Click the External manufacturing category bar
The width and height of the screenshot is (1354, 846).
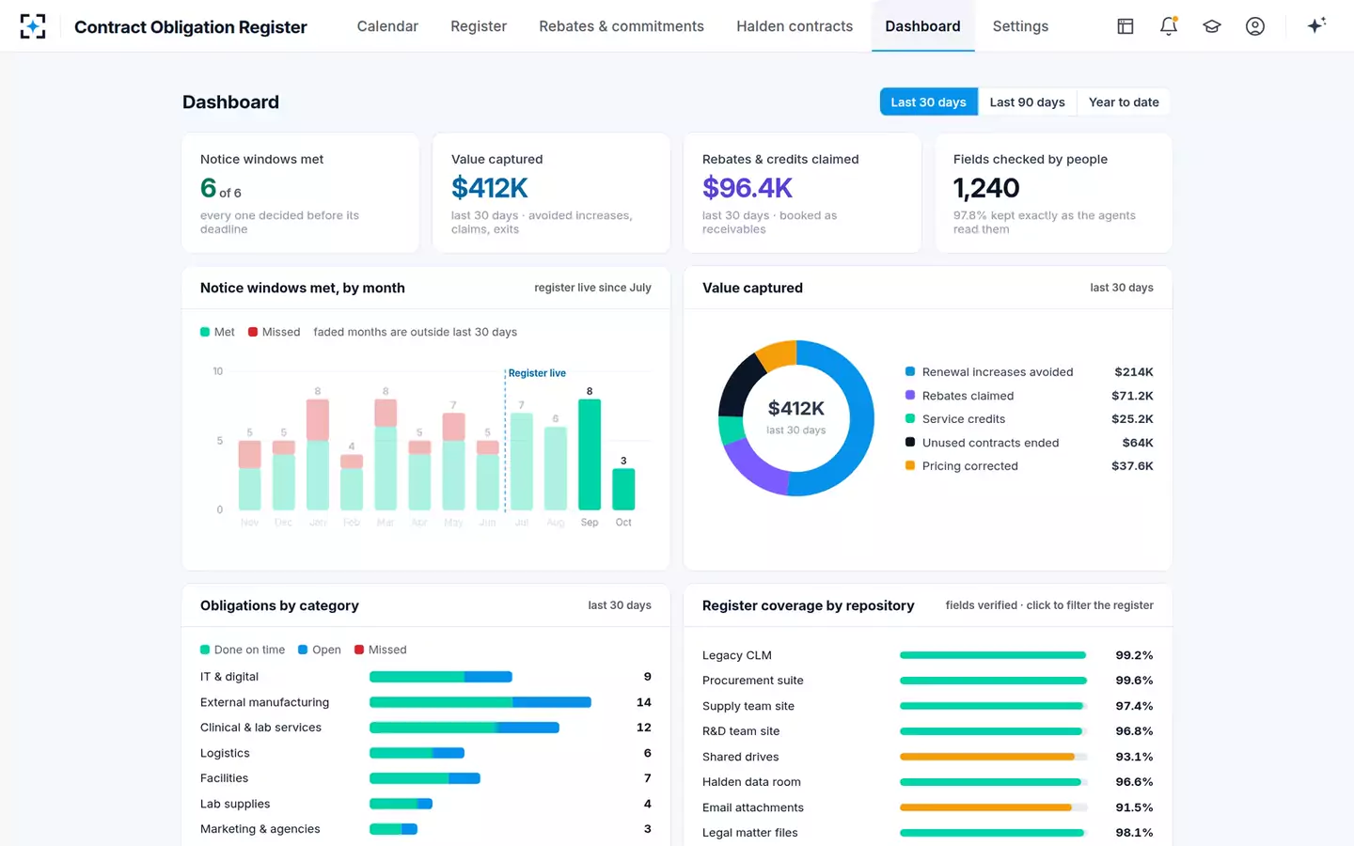pos(480,702)
